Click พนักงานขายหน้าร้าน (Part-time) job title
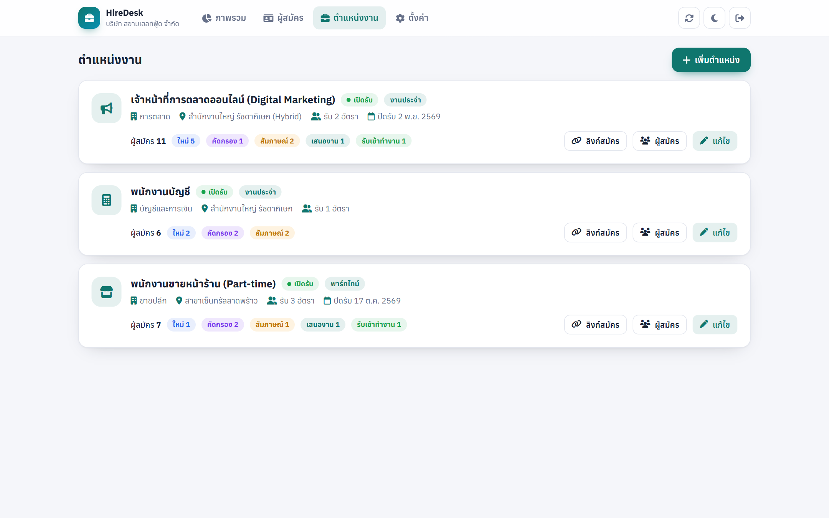829x518 pixels. click(203, 284)
